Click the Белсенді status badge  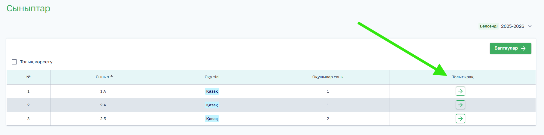(x=489, y=26)
